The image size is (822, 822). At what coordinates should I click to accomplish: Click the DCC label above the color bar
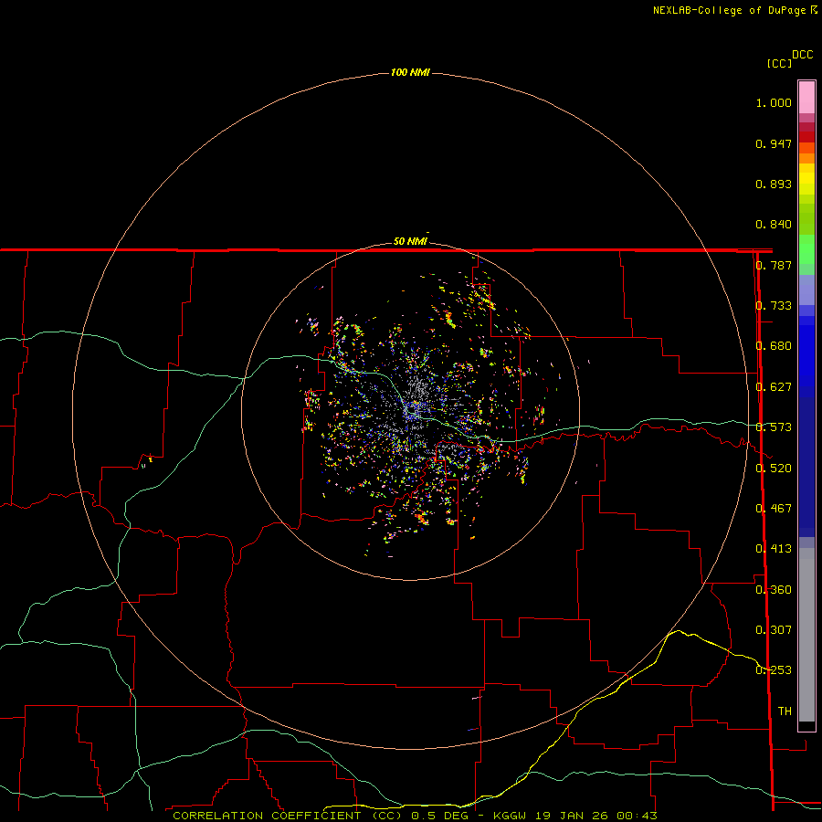803,55
